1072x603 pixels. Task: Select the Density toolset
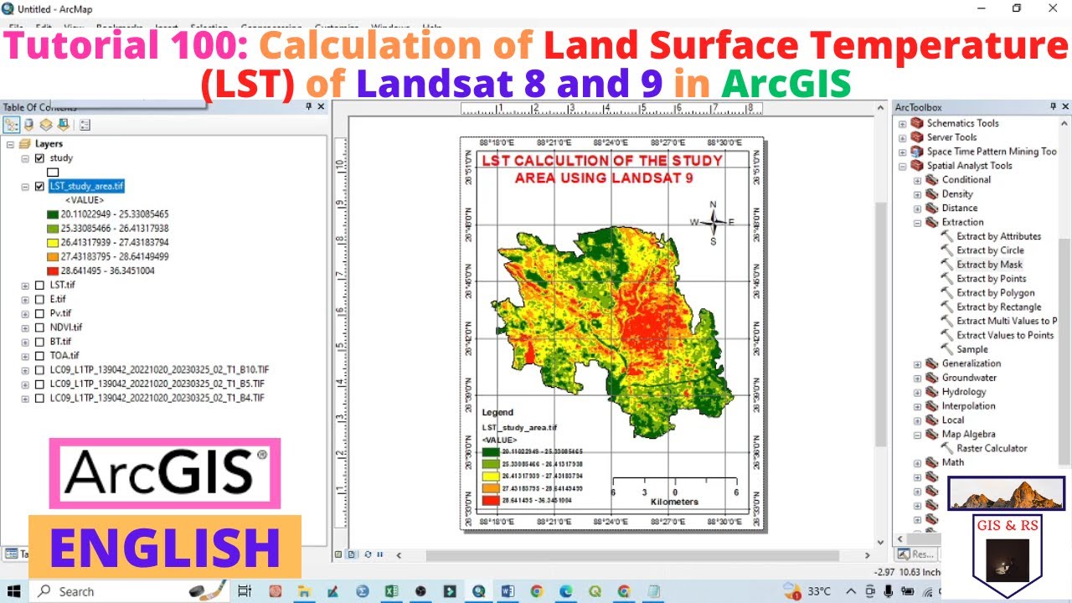tap(957, 194)
